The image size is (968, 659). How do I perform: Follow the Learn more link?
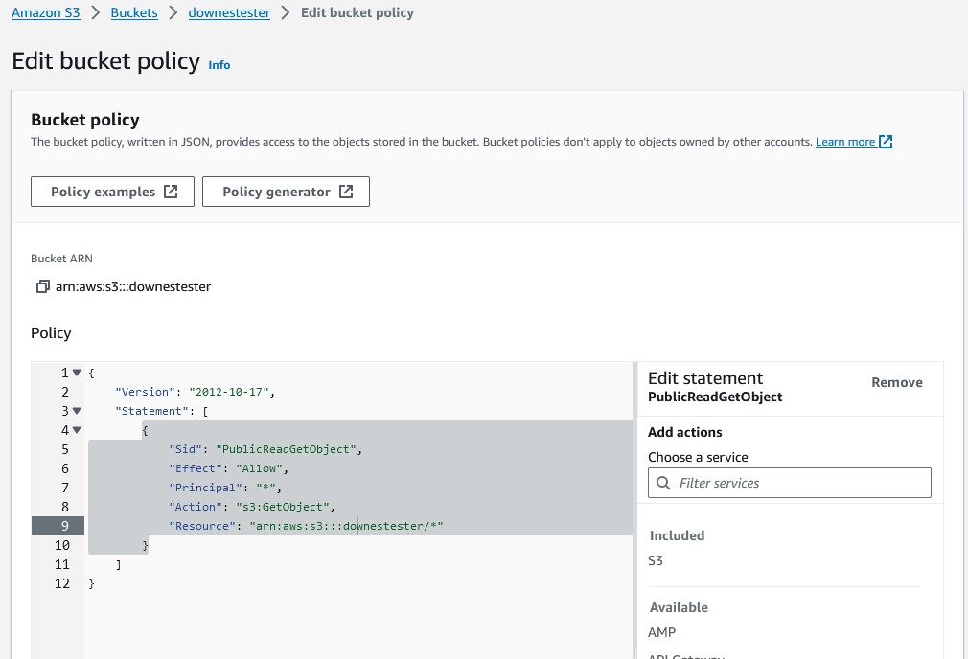(845, 142)
